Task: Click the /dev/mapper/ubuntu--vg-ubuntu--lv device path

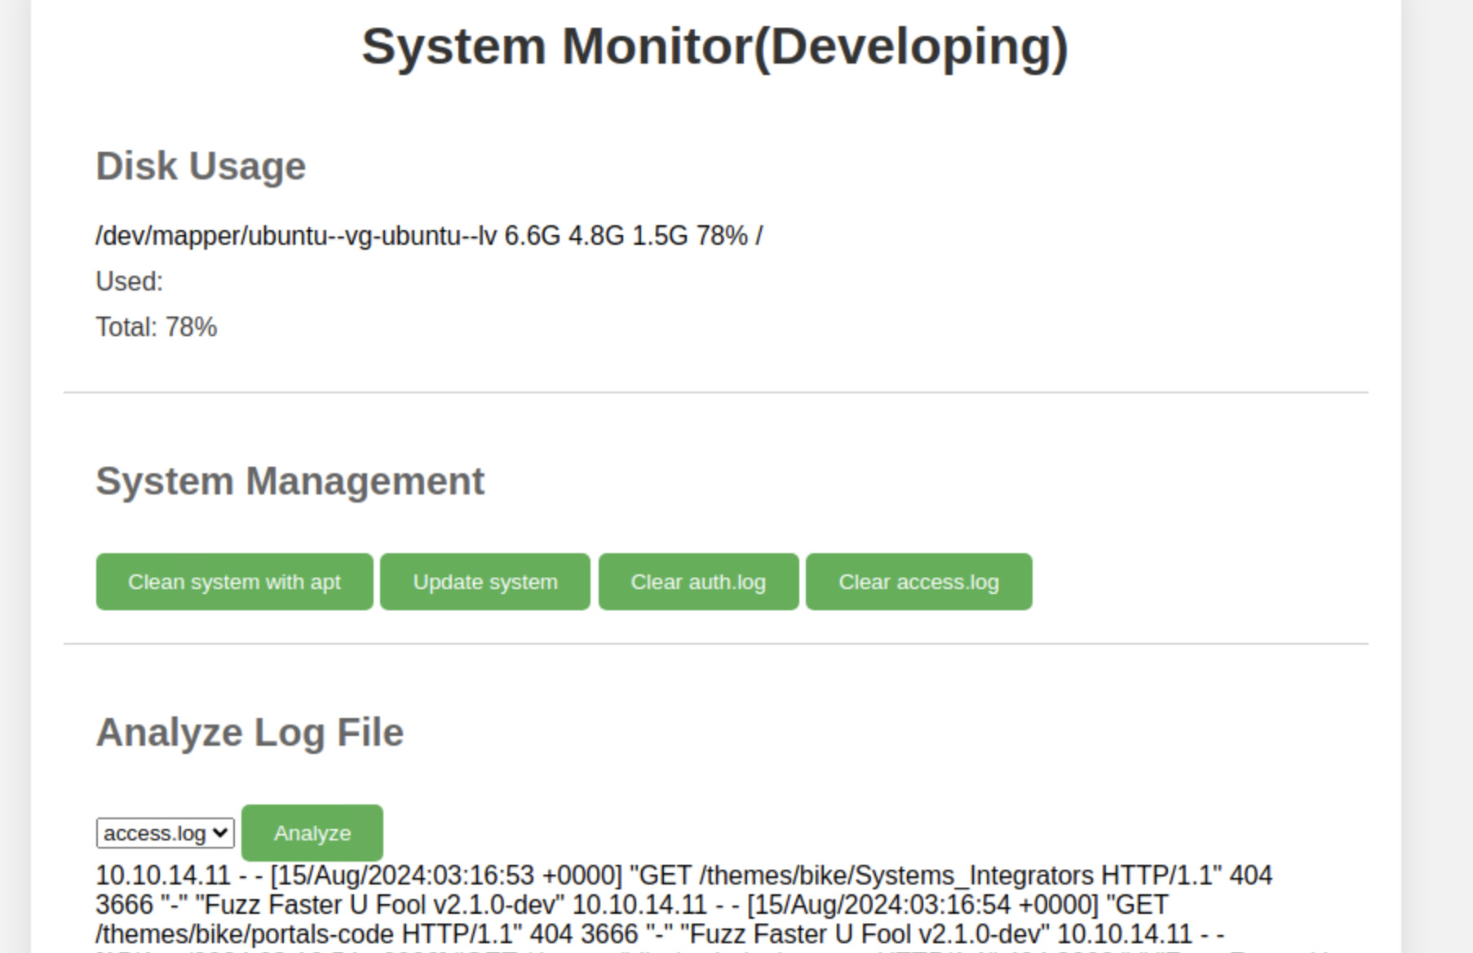Action: coord(295,236)
